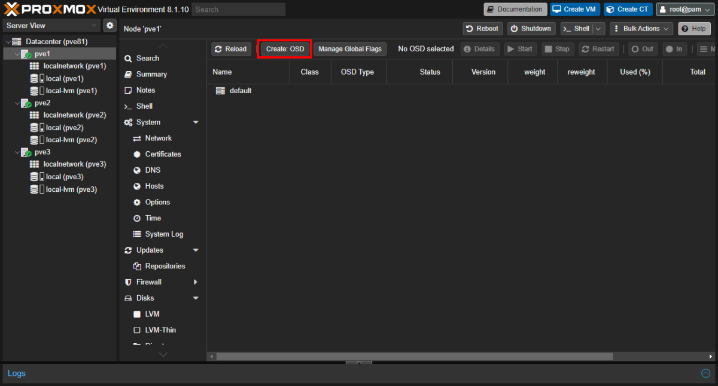Screen dimensions: 718x386
Task: Click Manage Global Flags button
Action: coord(350,49)
